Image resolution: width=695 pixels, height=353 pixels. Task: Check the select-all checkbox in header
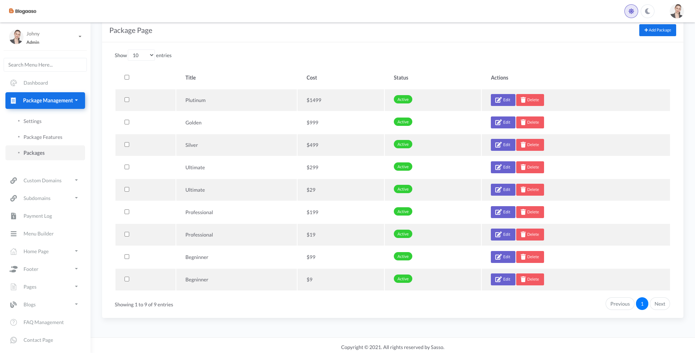[127, 77]
